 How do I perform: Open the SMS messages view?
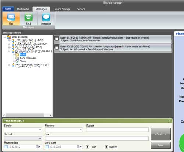coord(28,19)
